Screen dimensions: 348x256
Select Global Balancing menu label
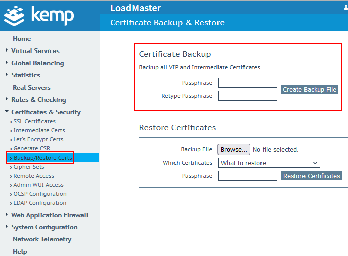pyautogui.click(x=37, y=63)
